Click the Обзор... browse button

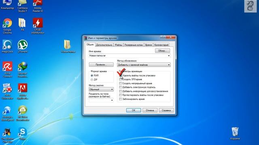[163, 51]
